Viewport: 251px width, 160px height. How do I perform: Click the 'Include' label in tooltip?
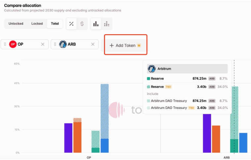point(153,94)
